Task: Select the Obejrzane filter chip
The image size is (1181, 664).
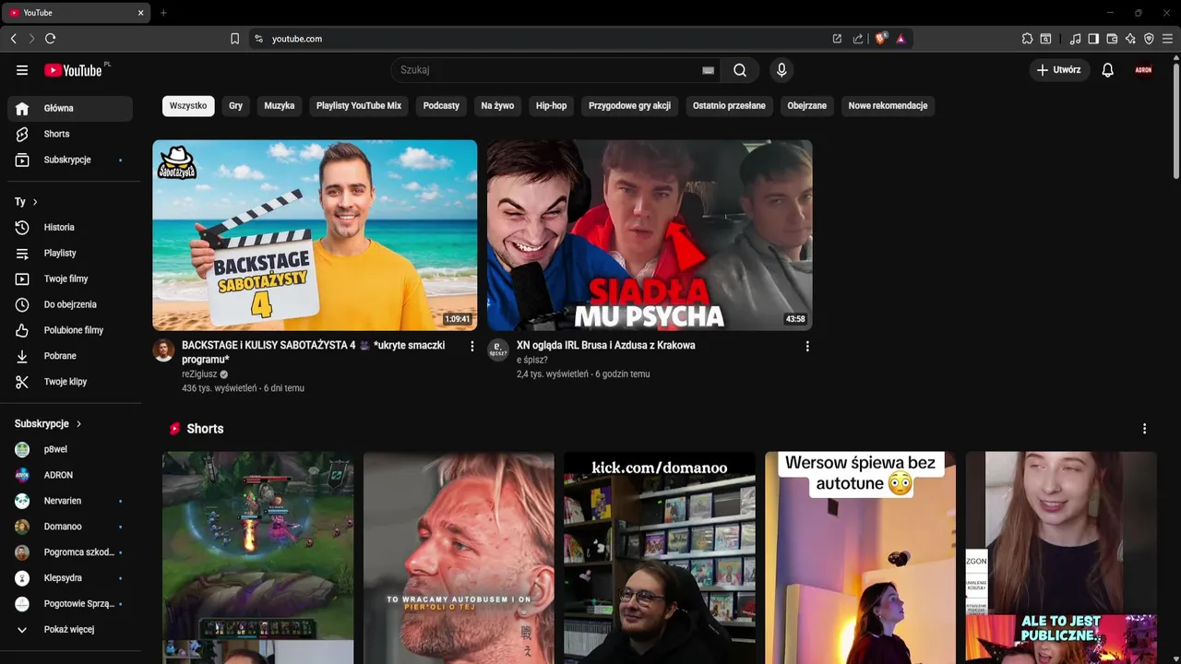Action: [807, 106]
